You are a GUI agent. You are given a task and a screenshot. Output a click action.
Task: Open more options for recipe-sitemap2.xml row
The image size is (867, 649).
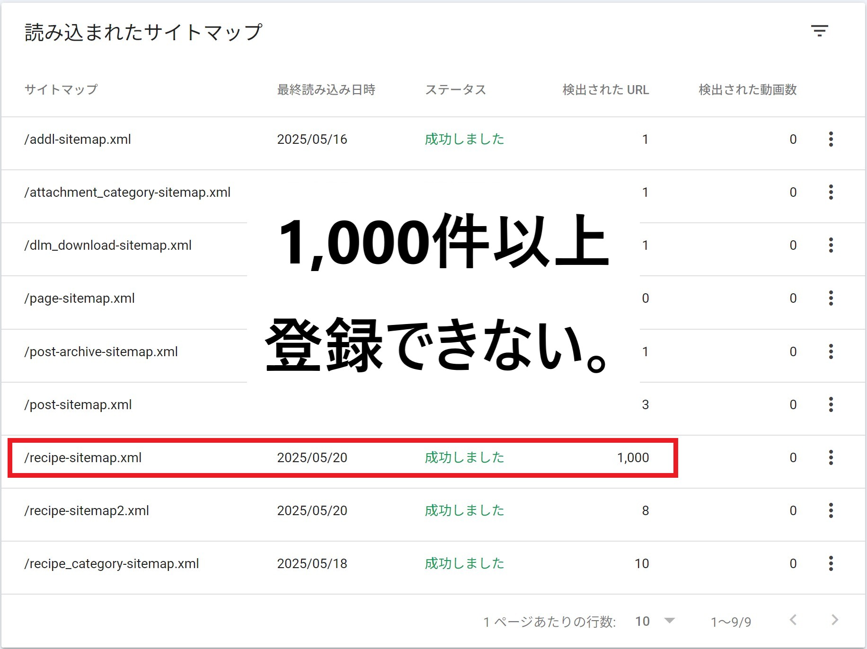pos(831,510)
